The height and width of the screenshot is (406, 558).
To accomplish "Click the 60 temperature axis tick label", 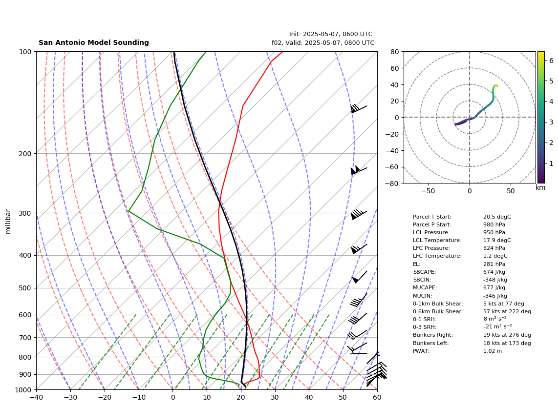I will point(377,397).
